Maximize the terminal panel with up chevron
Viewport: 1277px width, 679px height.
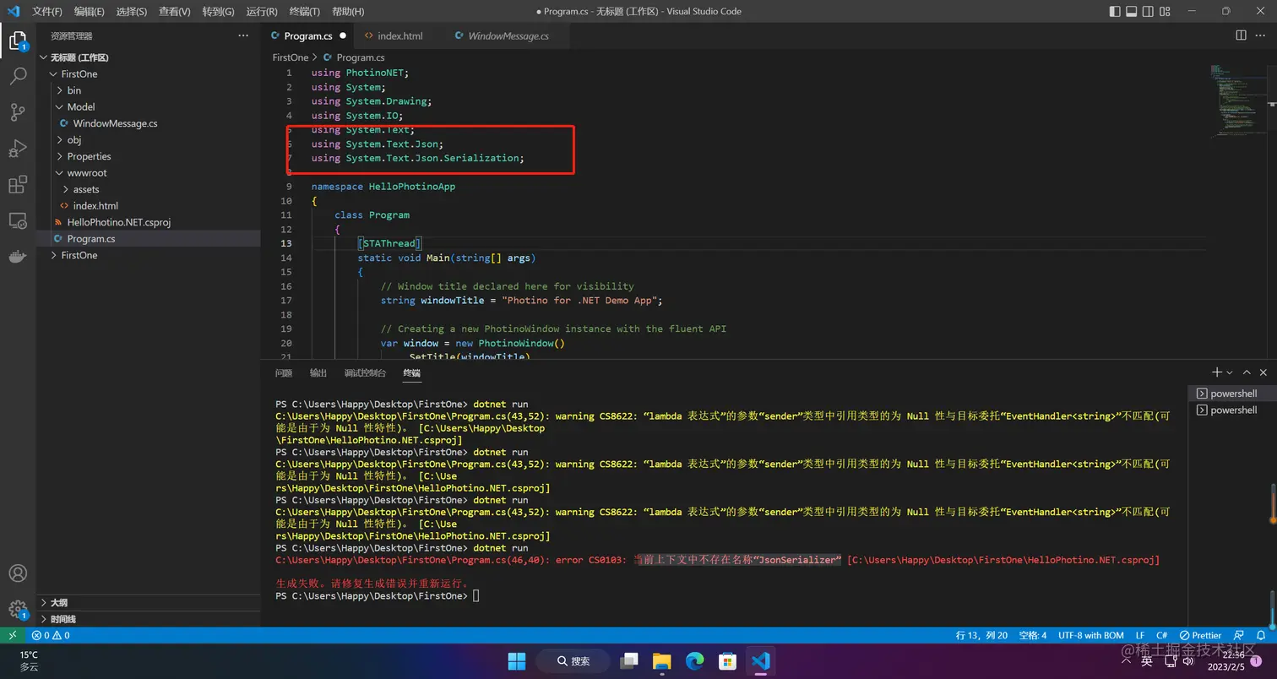pyautogui.click(x=1247, y=372)
